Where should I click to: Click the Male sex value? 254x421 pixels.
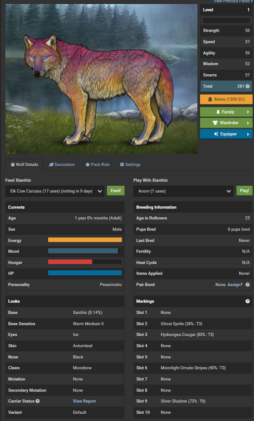point(117,229)
